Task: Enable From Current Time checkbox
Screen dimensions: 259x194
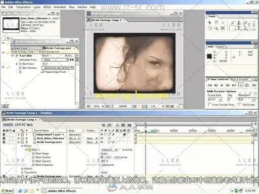Action: click(x=209, y=105)
